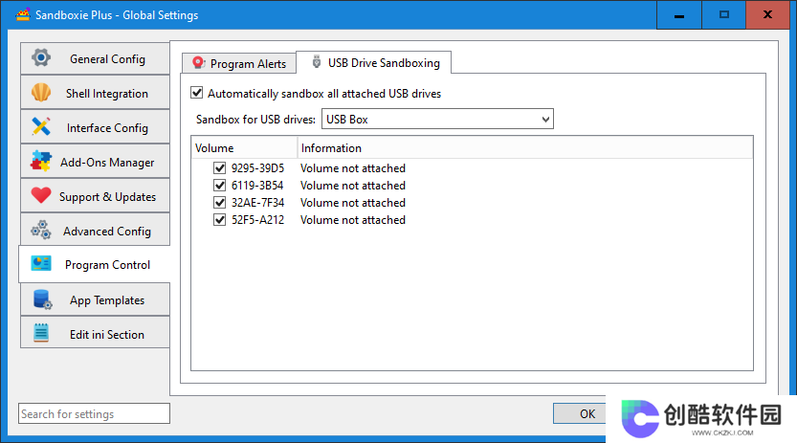Click 'Volume not attached' for 9295-39D5
This screenshot has width=797, height=443.
tap(353, 168)
